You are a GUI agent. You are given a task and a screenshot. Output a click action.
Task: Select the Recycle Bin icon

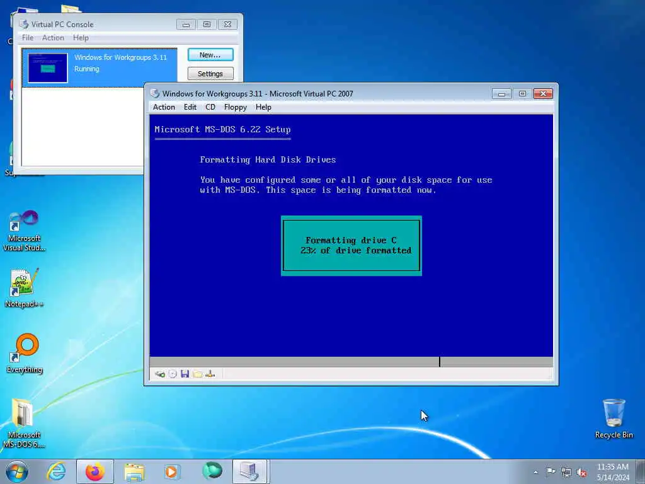tap(614, 418)
